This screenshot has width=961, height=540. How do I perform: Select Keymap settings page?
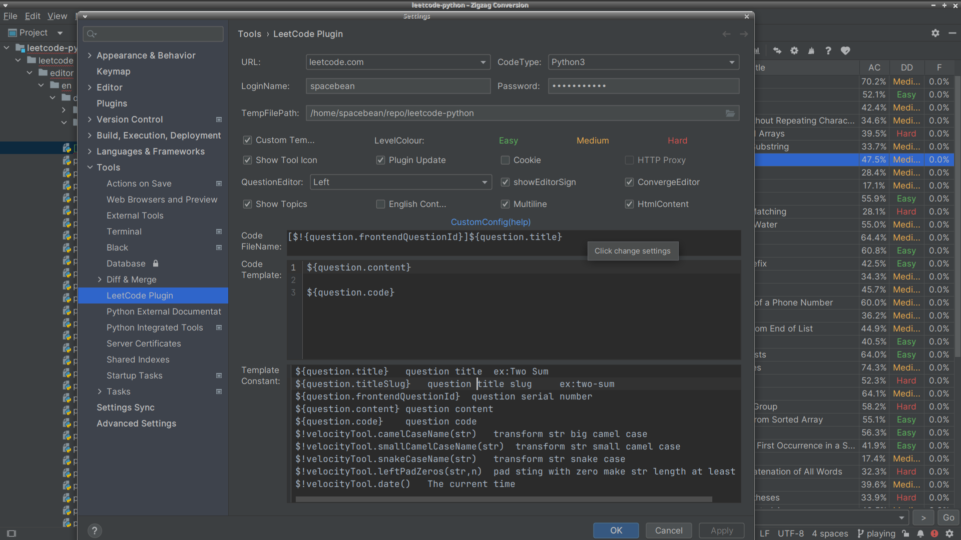[x=113, y=71]
